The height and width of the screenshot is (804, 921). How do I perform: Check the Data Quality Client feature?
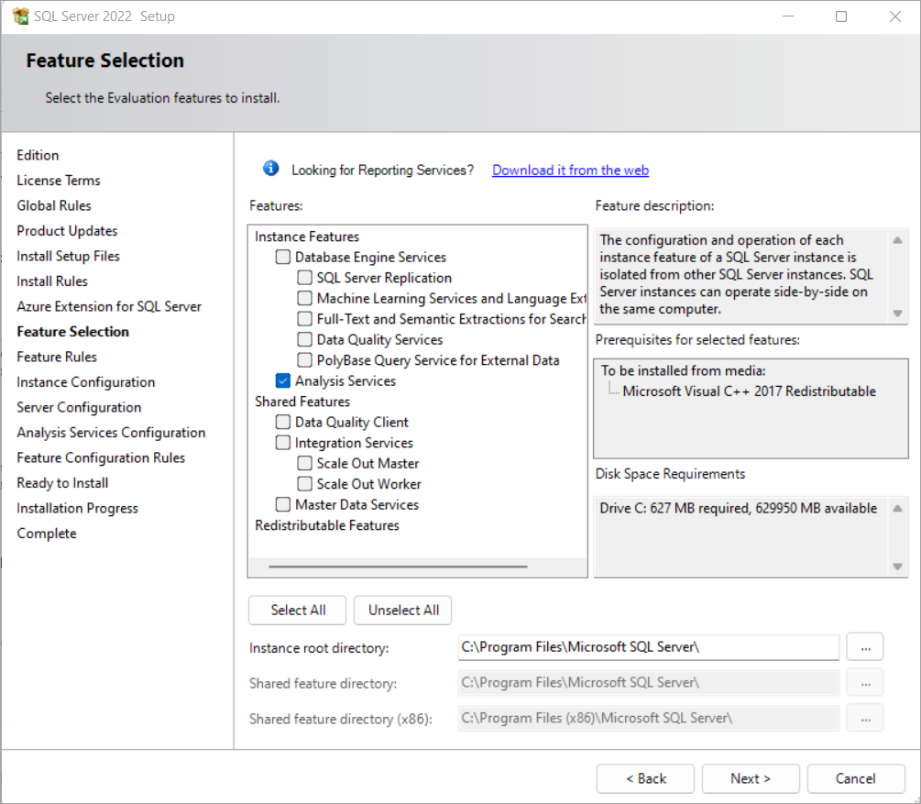tap(283, 422)
